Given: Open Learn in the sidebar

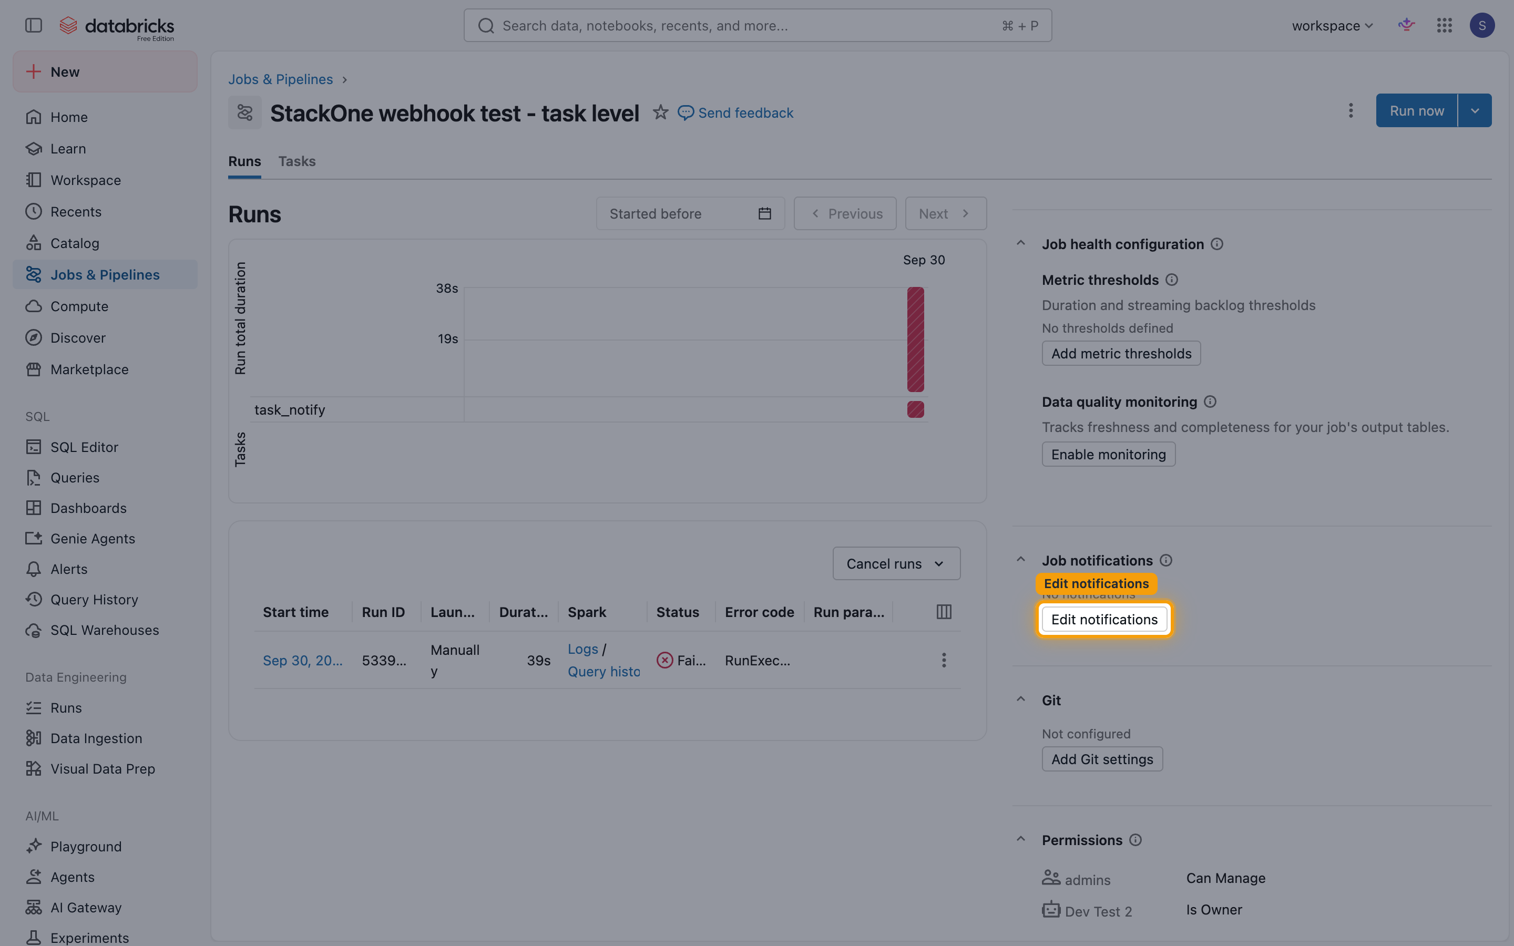Looking at the screenshot, I should point(105,148).
